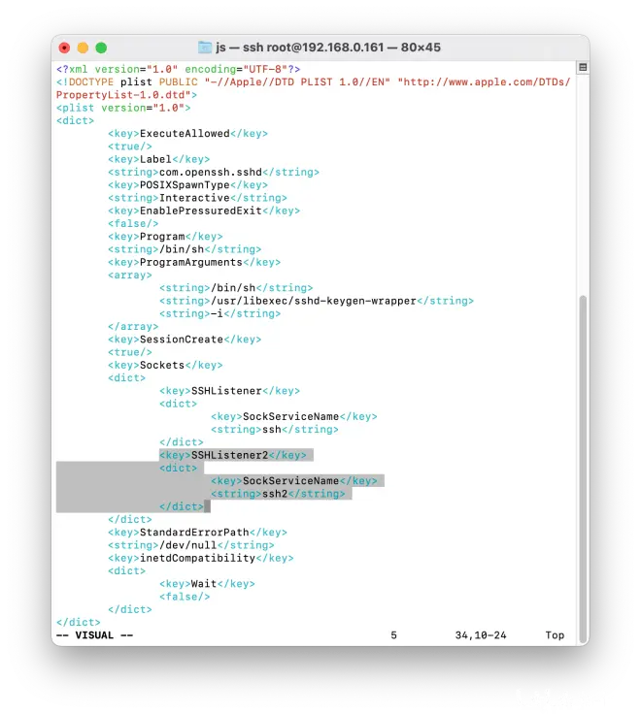Image resolution: width=641 pixels, height=714 pixels.
Task: Click the ProgramArguments key line
Action: pos(194,262)
